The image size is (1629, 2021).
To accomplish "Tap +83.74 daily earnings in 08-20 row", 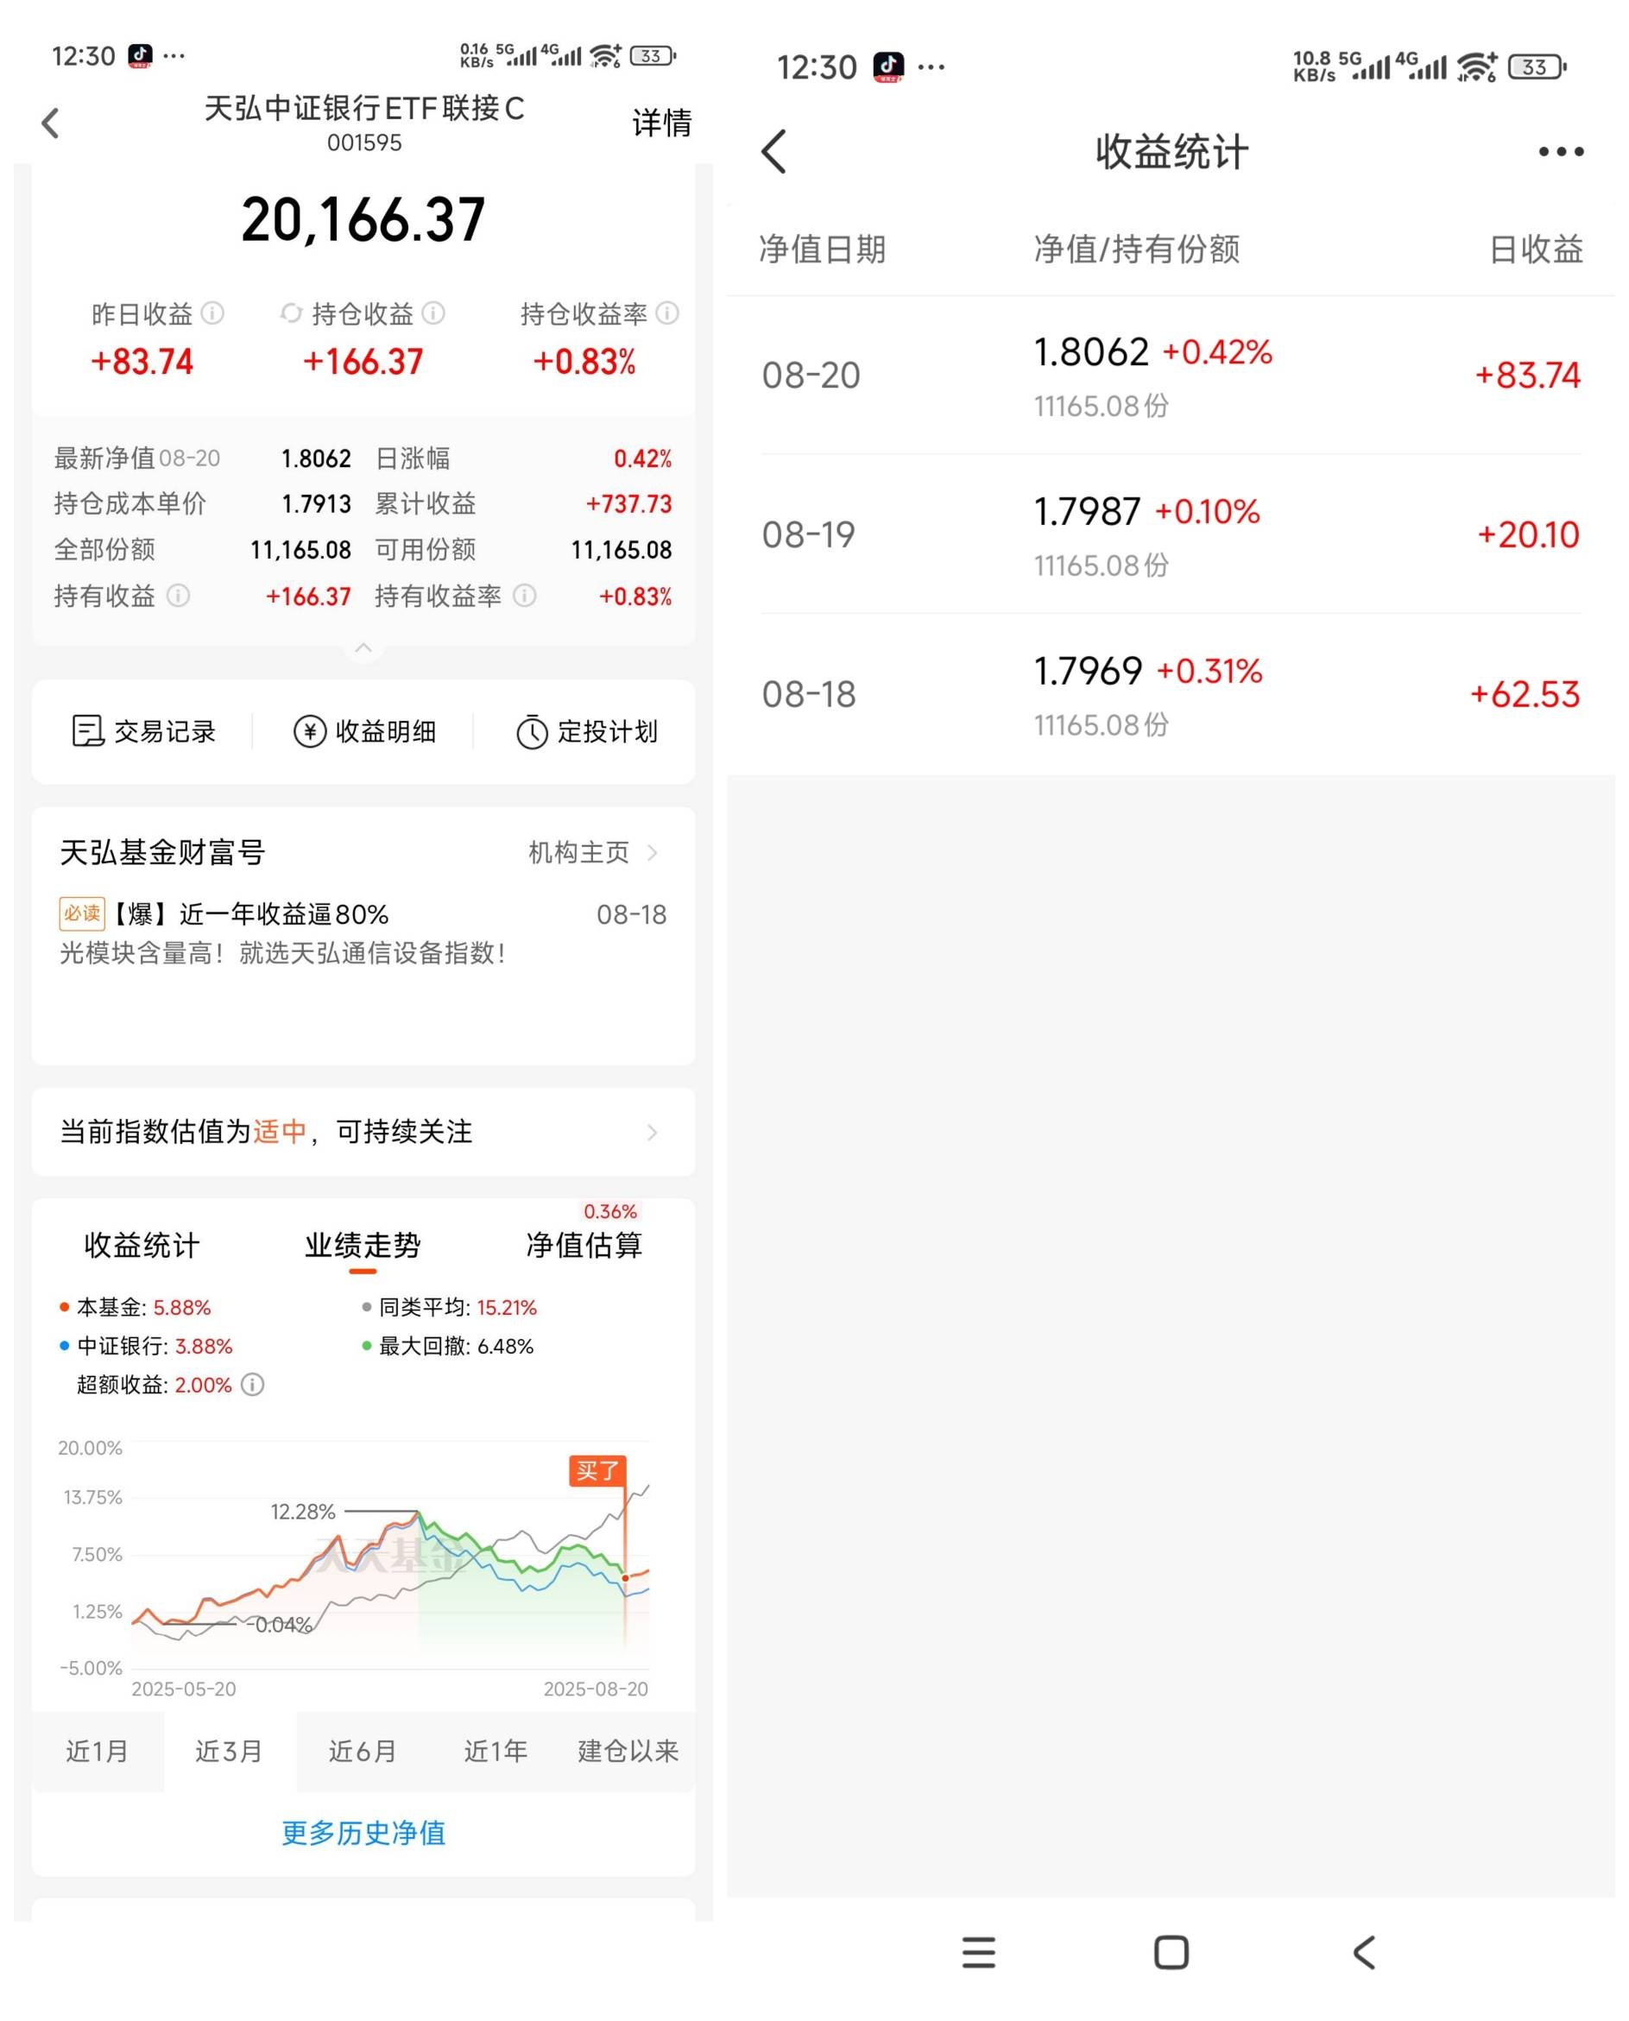I will tap(1528, 376).
